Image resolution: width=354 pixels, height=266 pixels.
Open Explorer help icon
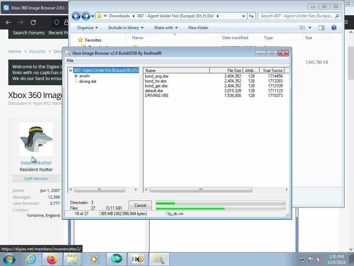(334, 28)
